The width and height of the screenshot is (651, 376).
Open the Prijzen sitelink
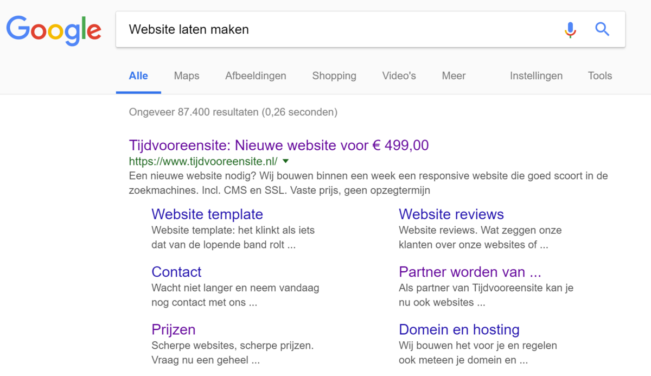coord(174,329)
